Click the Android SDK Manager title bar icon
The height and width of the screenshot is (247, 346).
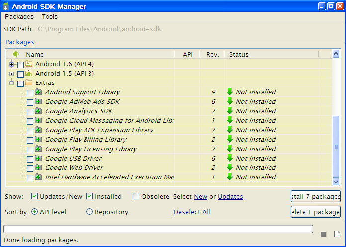[6, 6]
